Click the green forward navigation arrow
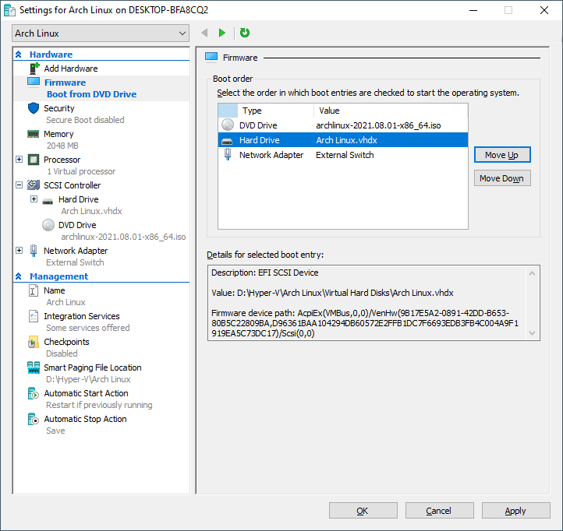 pyautogui.click(x=222, y=33)
